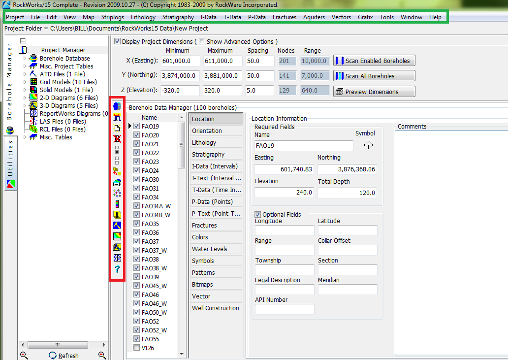
Task: Click the ReportWorks blue grid toolbar icon
Action: click(x=117, y=258)
